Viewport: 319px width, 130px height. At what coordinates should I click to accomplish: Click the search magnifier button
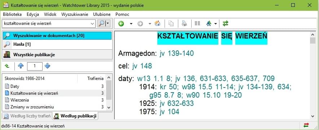click(101, 23)
